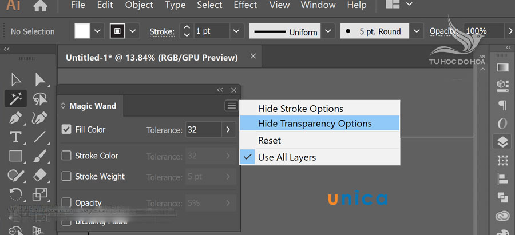
Task: Select the Lasso tool
Action: [x=40, y=98]
